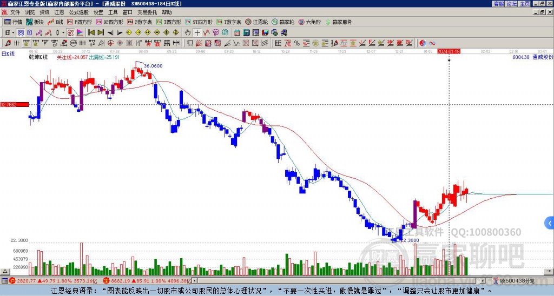Select the hand pan tool

[x=188, y=32]
